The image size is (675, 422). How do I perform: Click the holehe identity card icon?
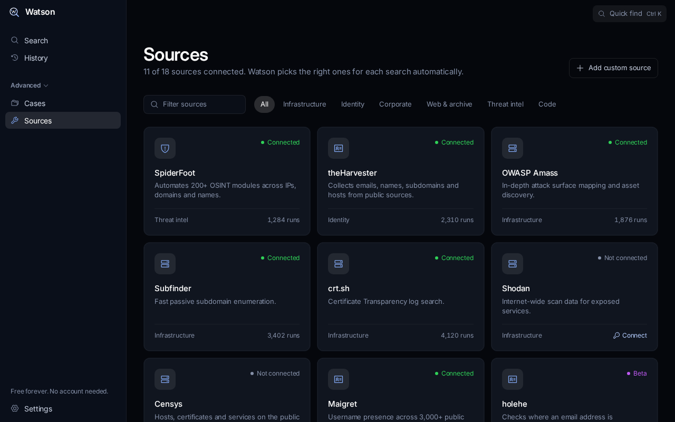513,379
